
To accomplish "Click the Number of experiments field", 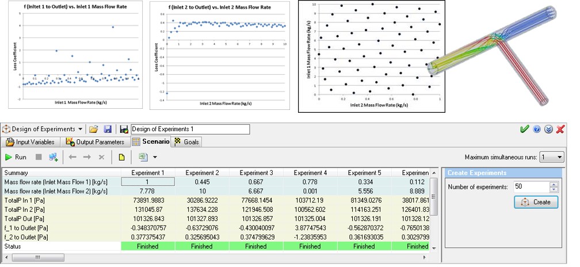I will point(531,187).
